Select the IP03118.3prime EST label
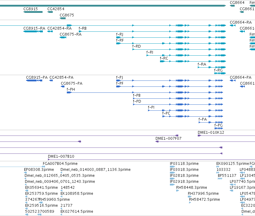255x216 pixels. (x=184, y=164)
